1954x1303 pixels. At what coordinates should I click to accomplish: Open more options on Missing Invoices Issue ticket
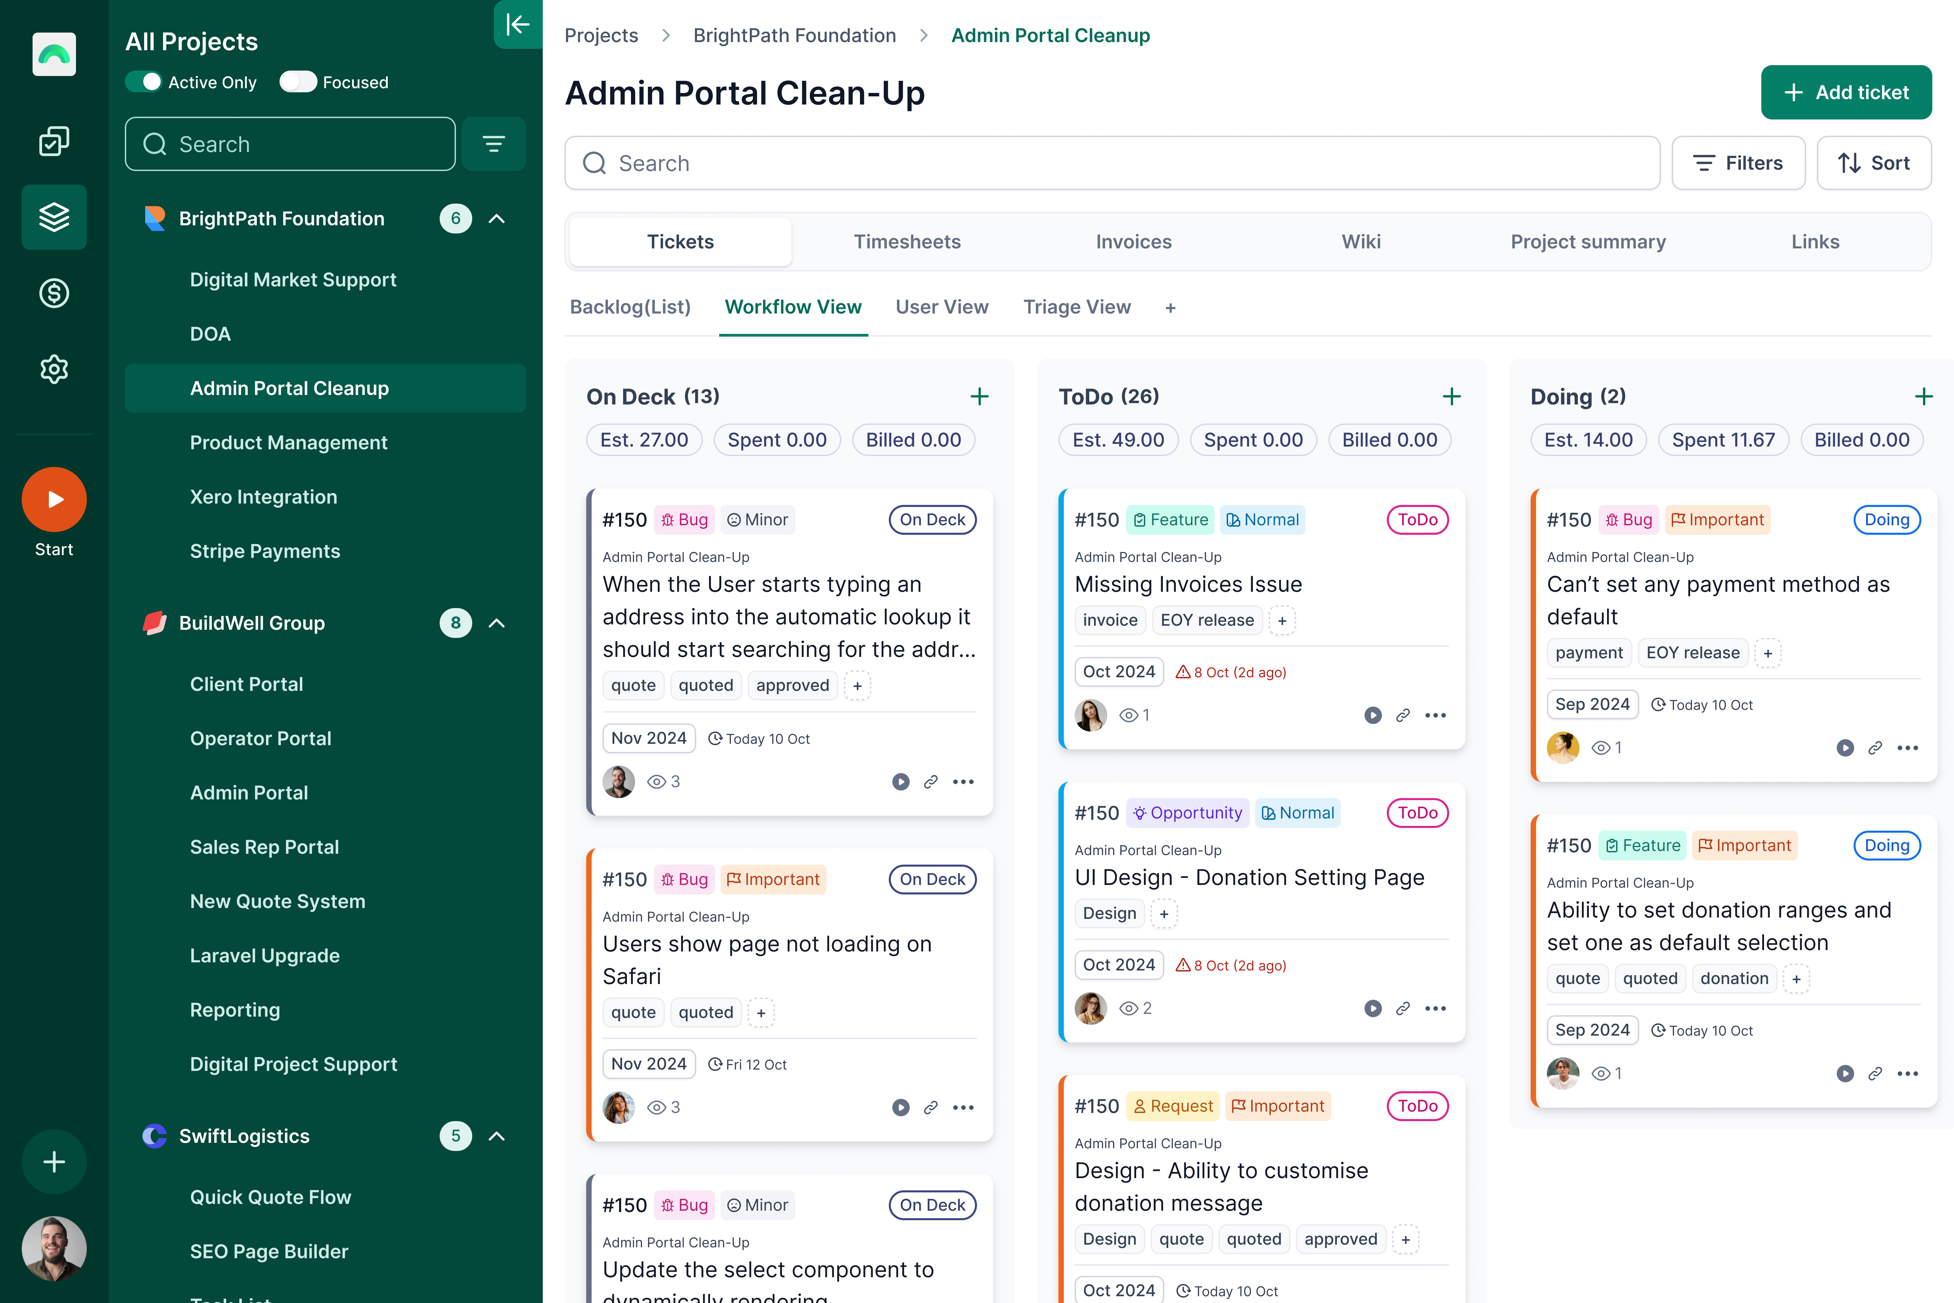[1436, 716]
